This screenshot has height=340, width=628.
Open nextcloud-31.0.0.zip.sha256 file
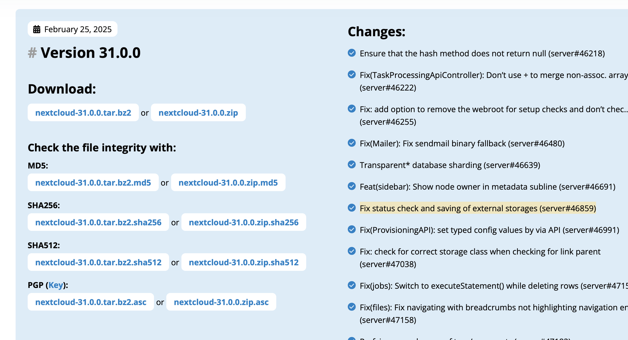(244, 222)
